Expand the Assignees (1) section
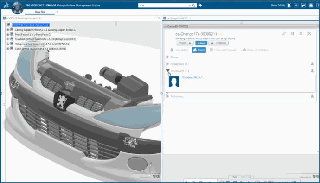The image size is (320, 183). point(168,64)
